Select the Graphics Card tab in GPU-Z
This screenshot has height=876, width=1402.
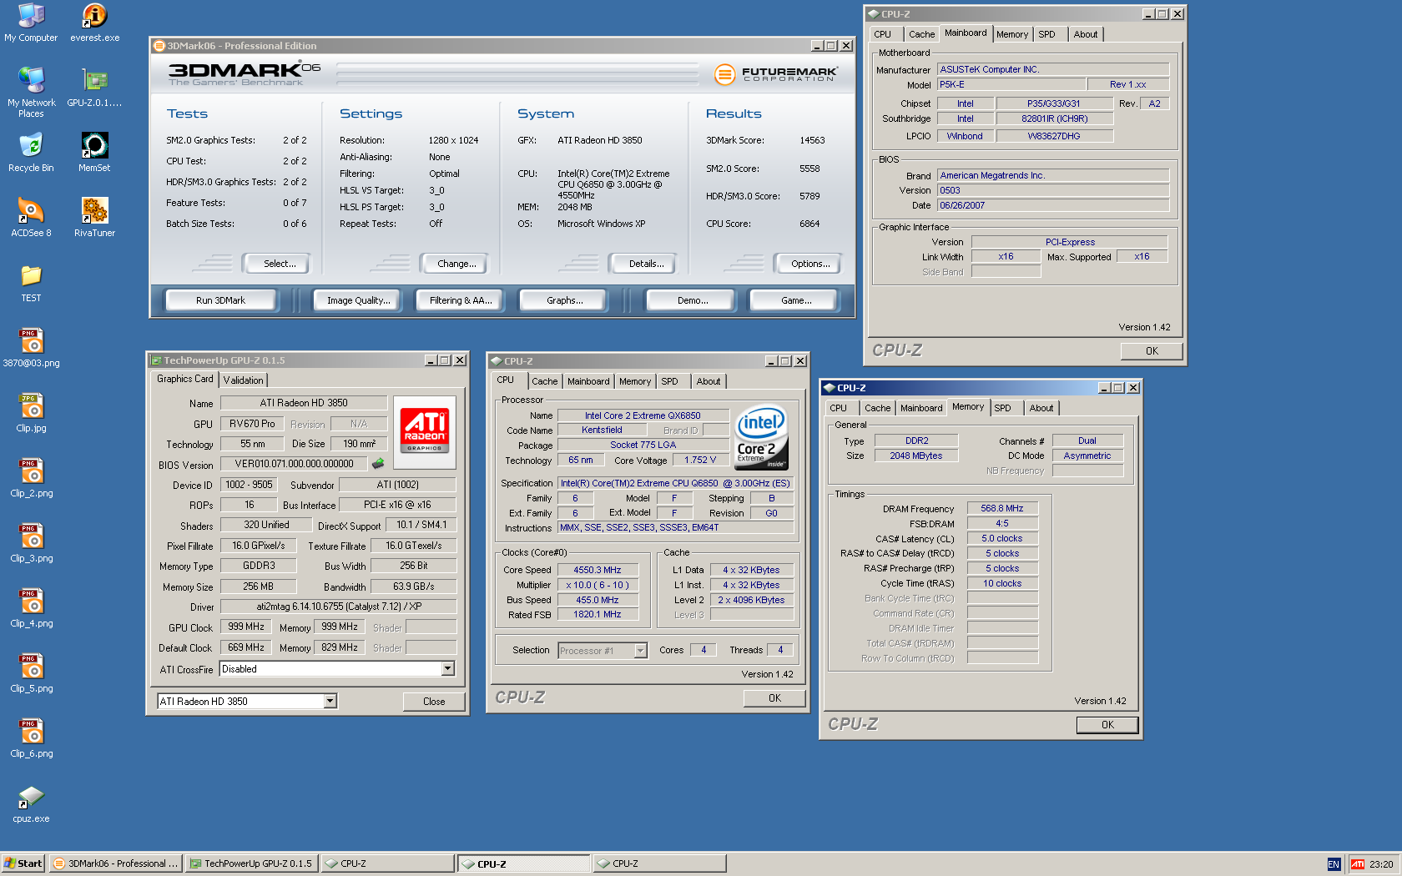[x=185, y=379]
